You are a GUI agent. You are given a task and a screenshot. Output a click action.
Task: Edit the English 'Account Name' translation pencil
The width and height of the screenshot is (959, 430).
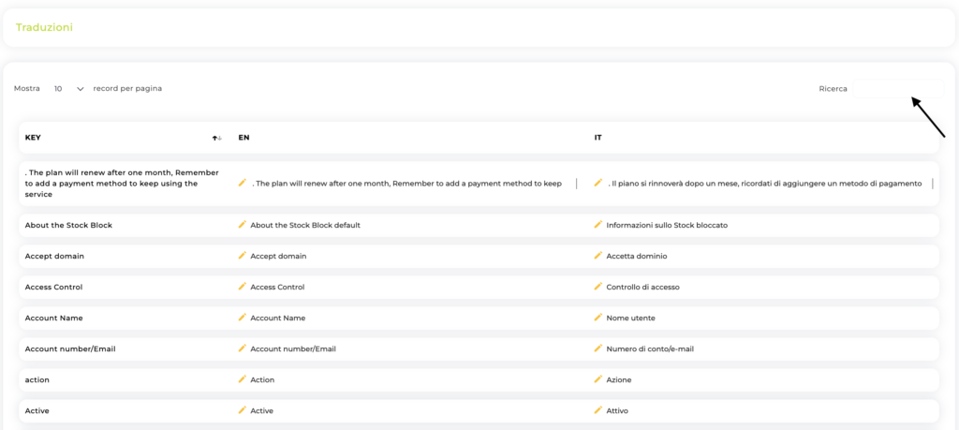point(243,318)
